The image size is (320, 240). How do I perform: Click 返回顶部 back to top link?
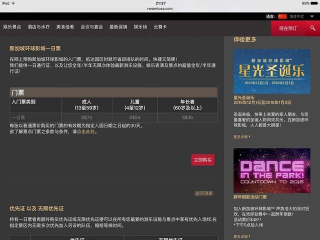pos(203,193)
